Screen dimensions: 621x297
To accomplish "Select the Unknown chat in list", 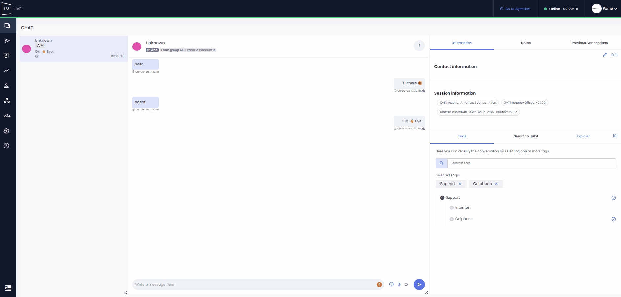I will [x=74, y=49].
